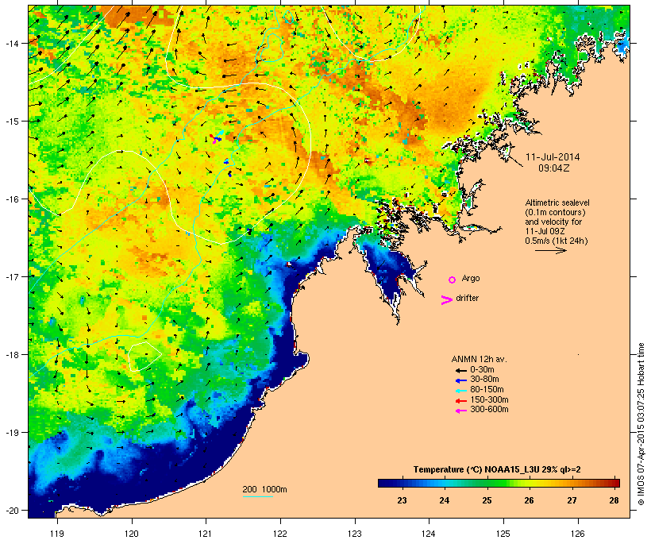Click the date label 11-Jul-2014
This screenshot has width=651, height=540.
tap(553, 157)
